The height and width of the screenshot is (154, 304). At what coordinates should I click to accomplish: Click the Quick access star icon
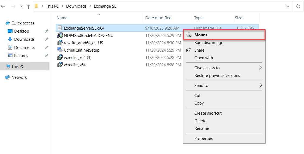[x=7, y=23]
